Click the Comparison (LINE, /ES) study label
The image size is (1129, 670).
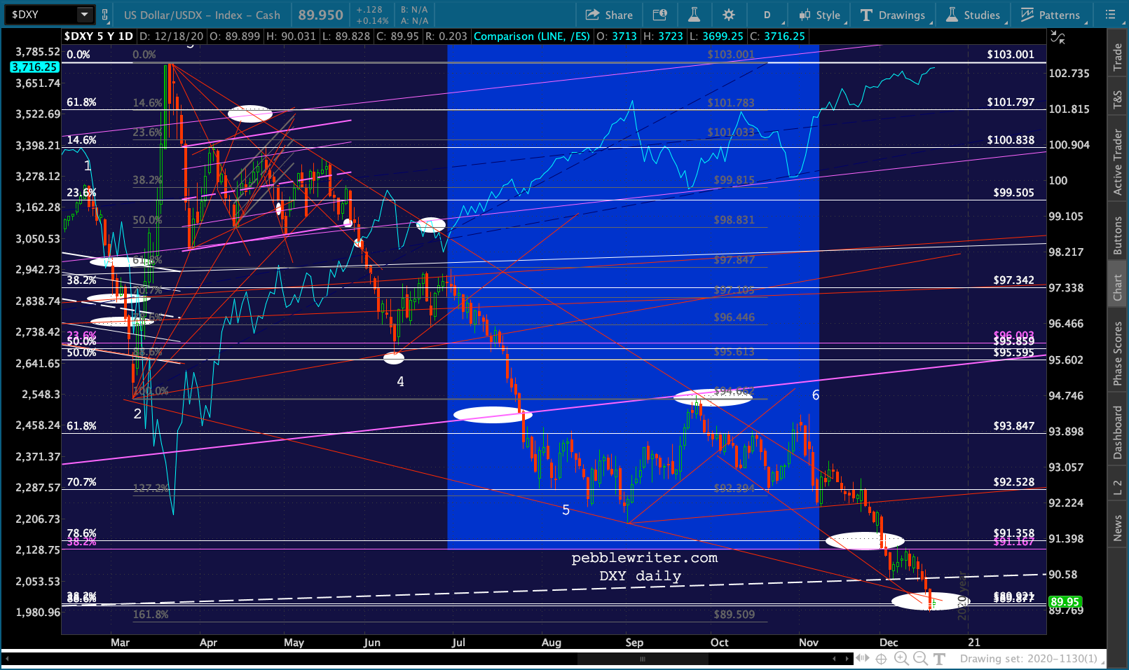(x=532, y=36)
